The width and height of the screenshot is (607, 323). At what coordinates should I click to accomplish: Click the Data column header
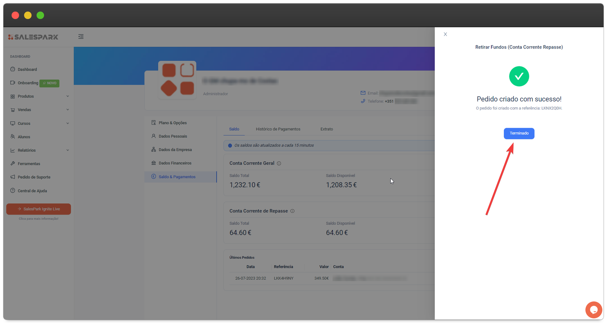pyautogui.click(x=250, y=267)
